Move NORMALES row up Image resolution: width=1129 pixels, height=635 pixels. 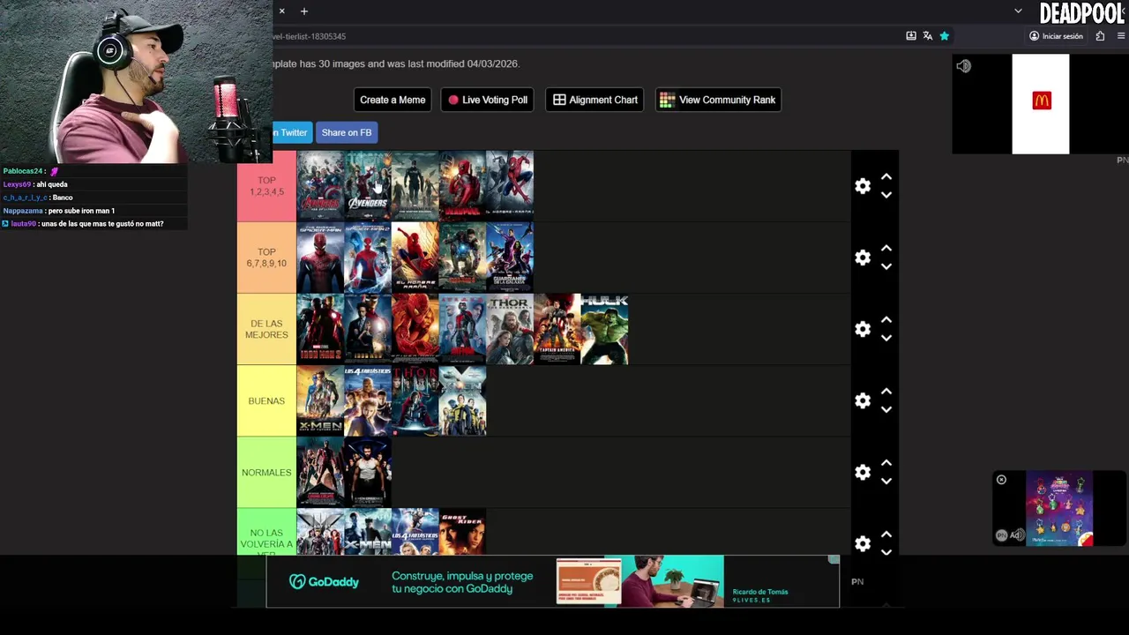886,463
